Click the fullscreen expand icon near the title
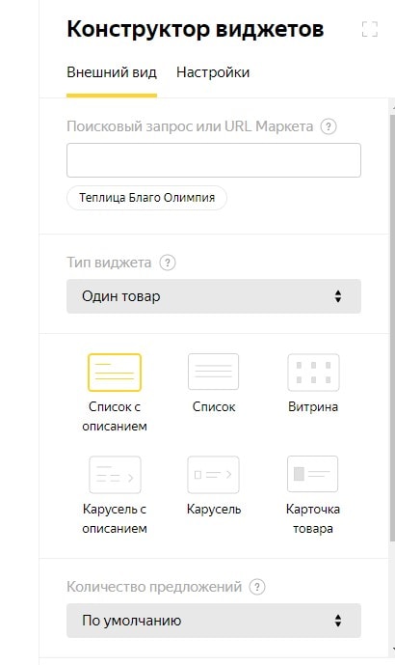Viewport: 395px width, 665px height. (x=370, y=29)
